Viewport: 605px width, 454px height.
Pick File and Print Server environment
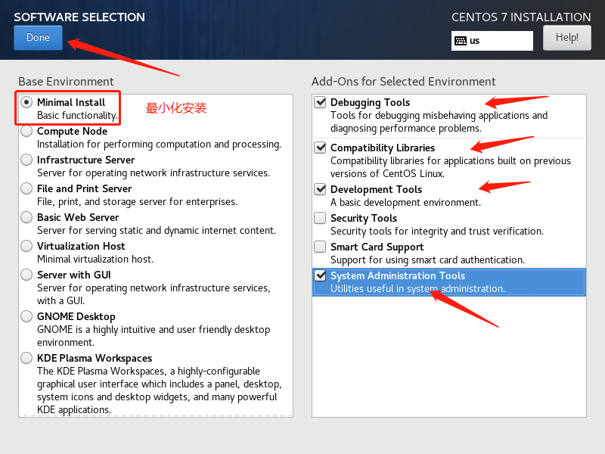[x=26, y=188]
